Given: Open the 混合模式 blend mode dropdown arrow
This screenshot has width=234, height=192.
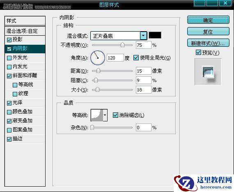Looking at the screenshot, I should [143, 36].
